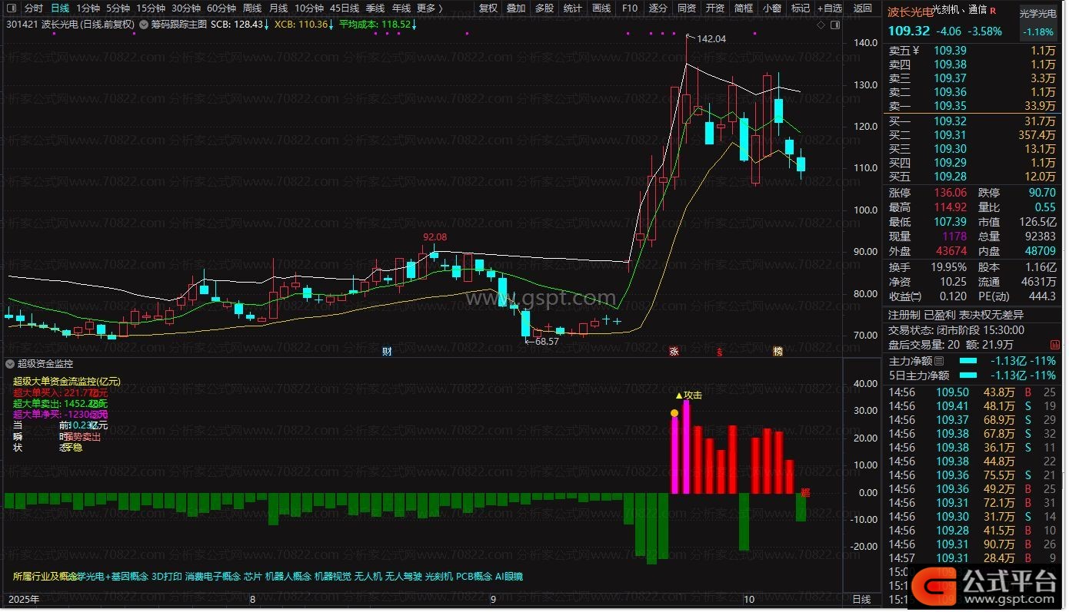Screen dimensions: 1069x612
Task: Switch to the 分时 intraday tab
Action: pyautogui.click(x=33, y=8)
